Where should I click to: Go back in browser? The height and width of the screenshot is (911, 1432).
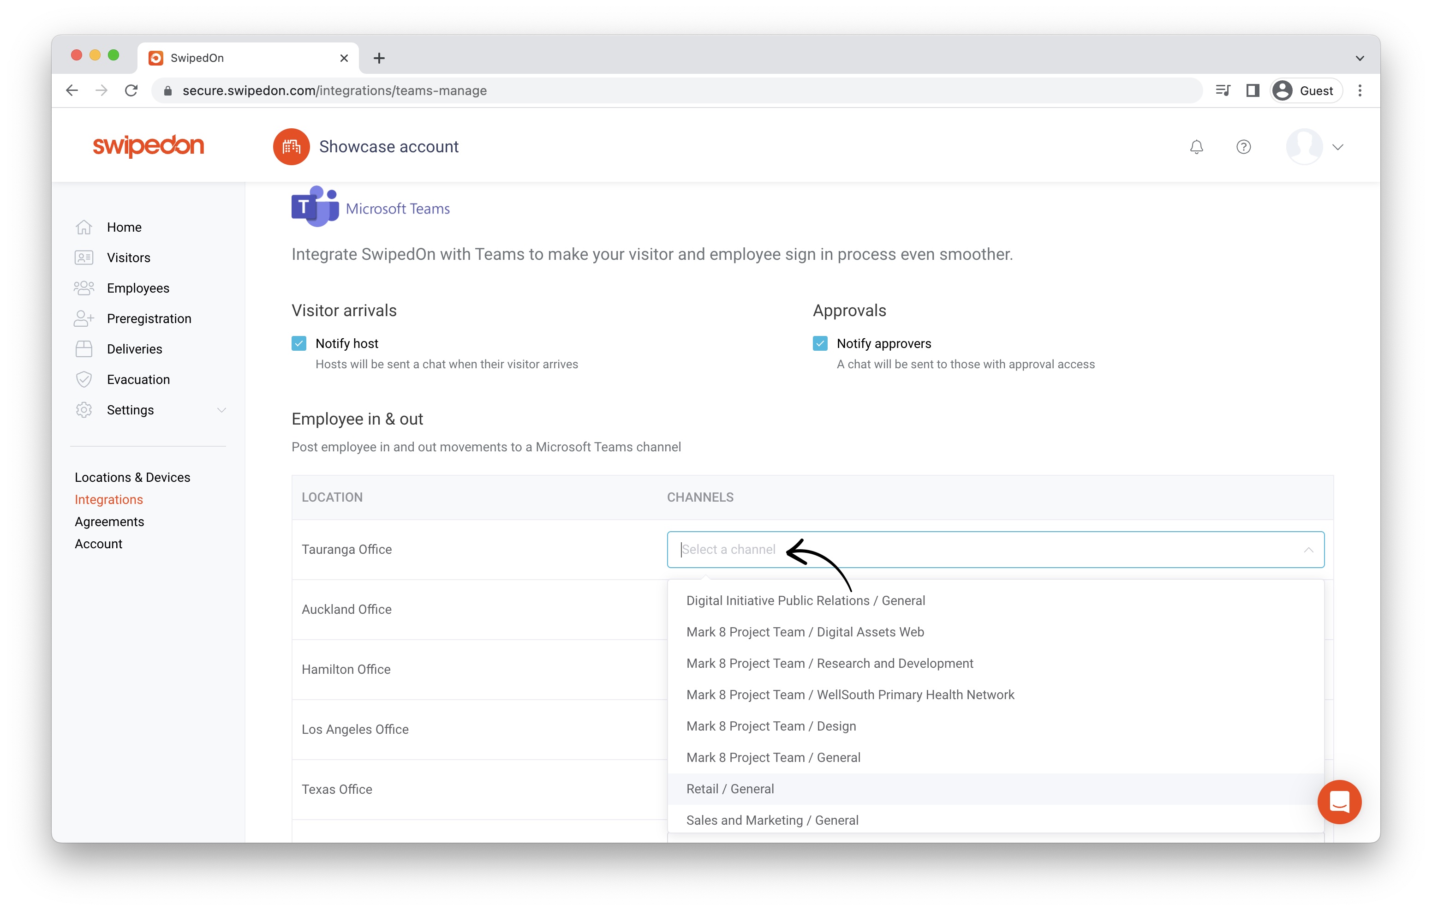tap(72, 90)
